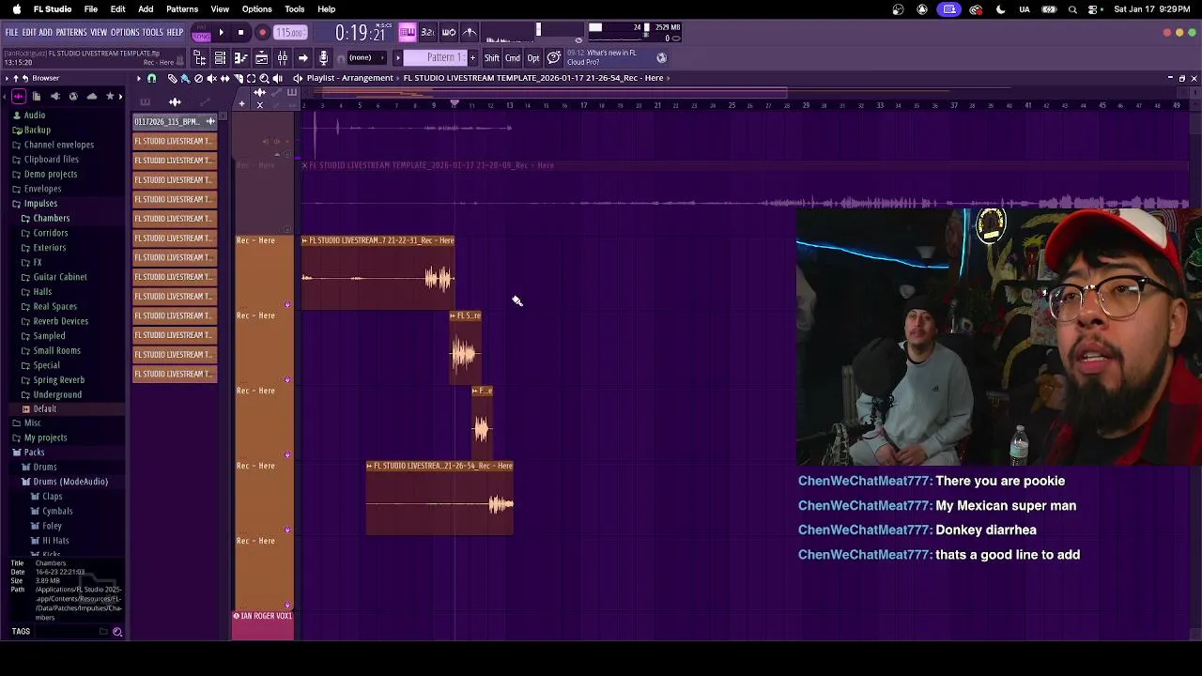1202x676 pixels.
Task: Mute the first orange Rec - Here track
Action: (287, 304)
